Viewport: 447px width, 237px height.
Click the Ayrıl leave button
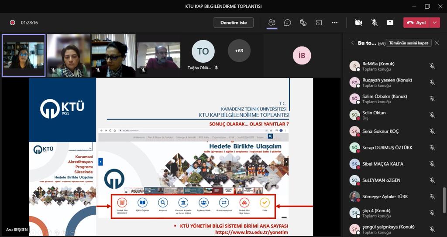click(x=416, y=23)
